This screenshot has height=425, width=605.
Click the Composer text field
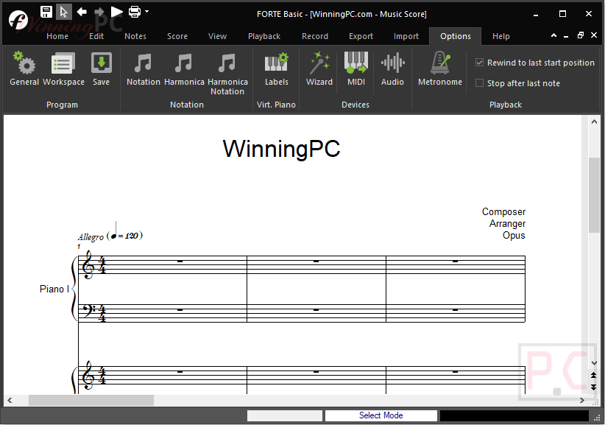pos(503,212)
